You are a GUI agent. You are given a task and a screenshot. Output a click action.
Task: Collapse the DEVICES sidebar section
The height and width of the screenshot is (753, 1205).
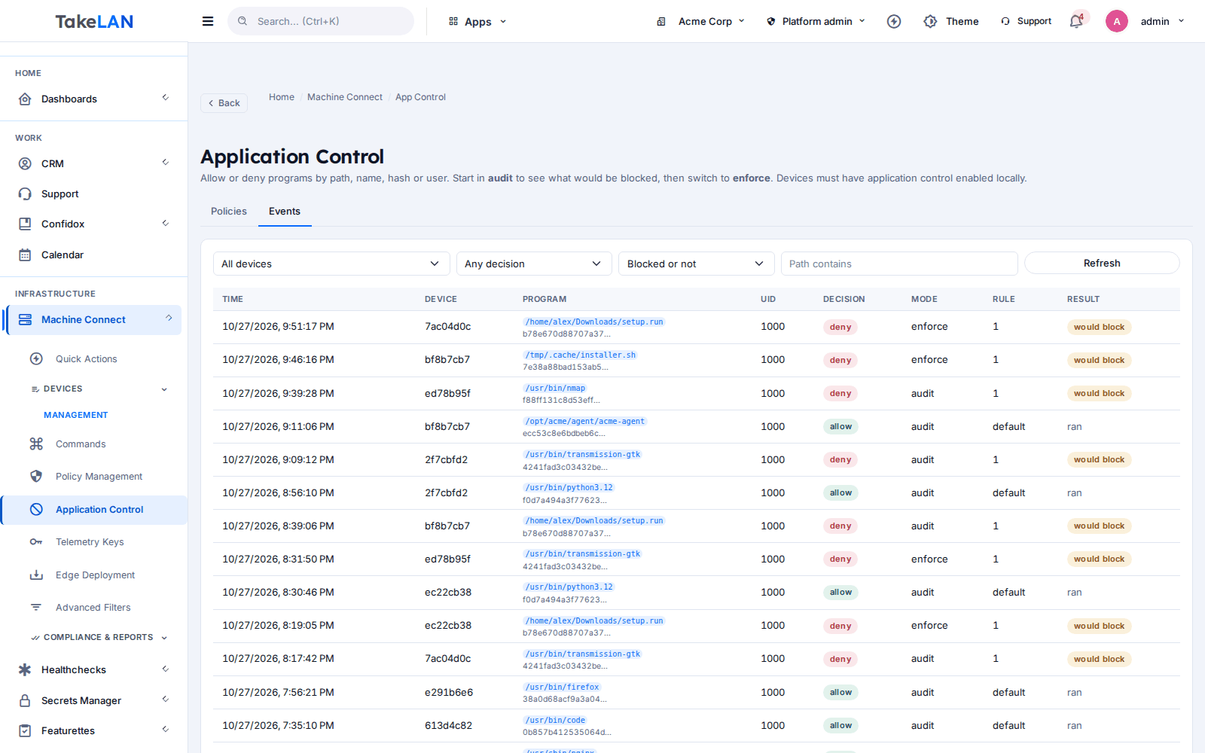99,389
